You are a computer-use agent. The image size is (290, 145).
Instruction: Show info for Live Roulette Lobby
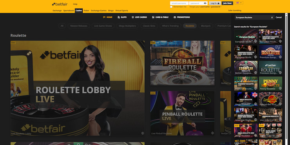click(x=142, y=133)
